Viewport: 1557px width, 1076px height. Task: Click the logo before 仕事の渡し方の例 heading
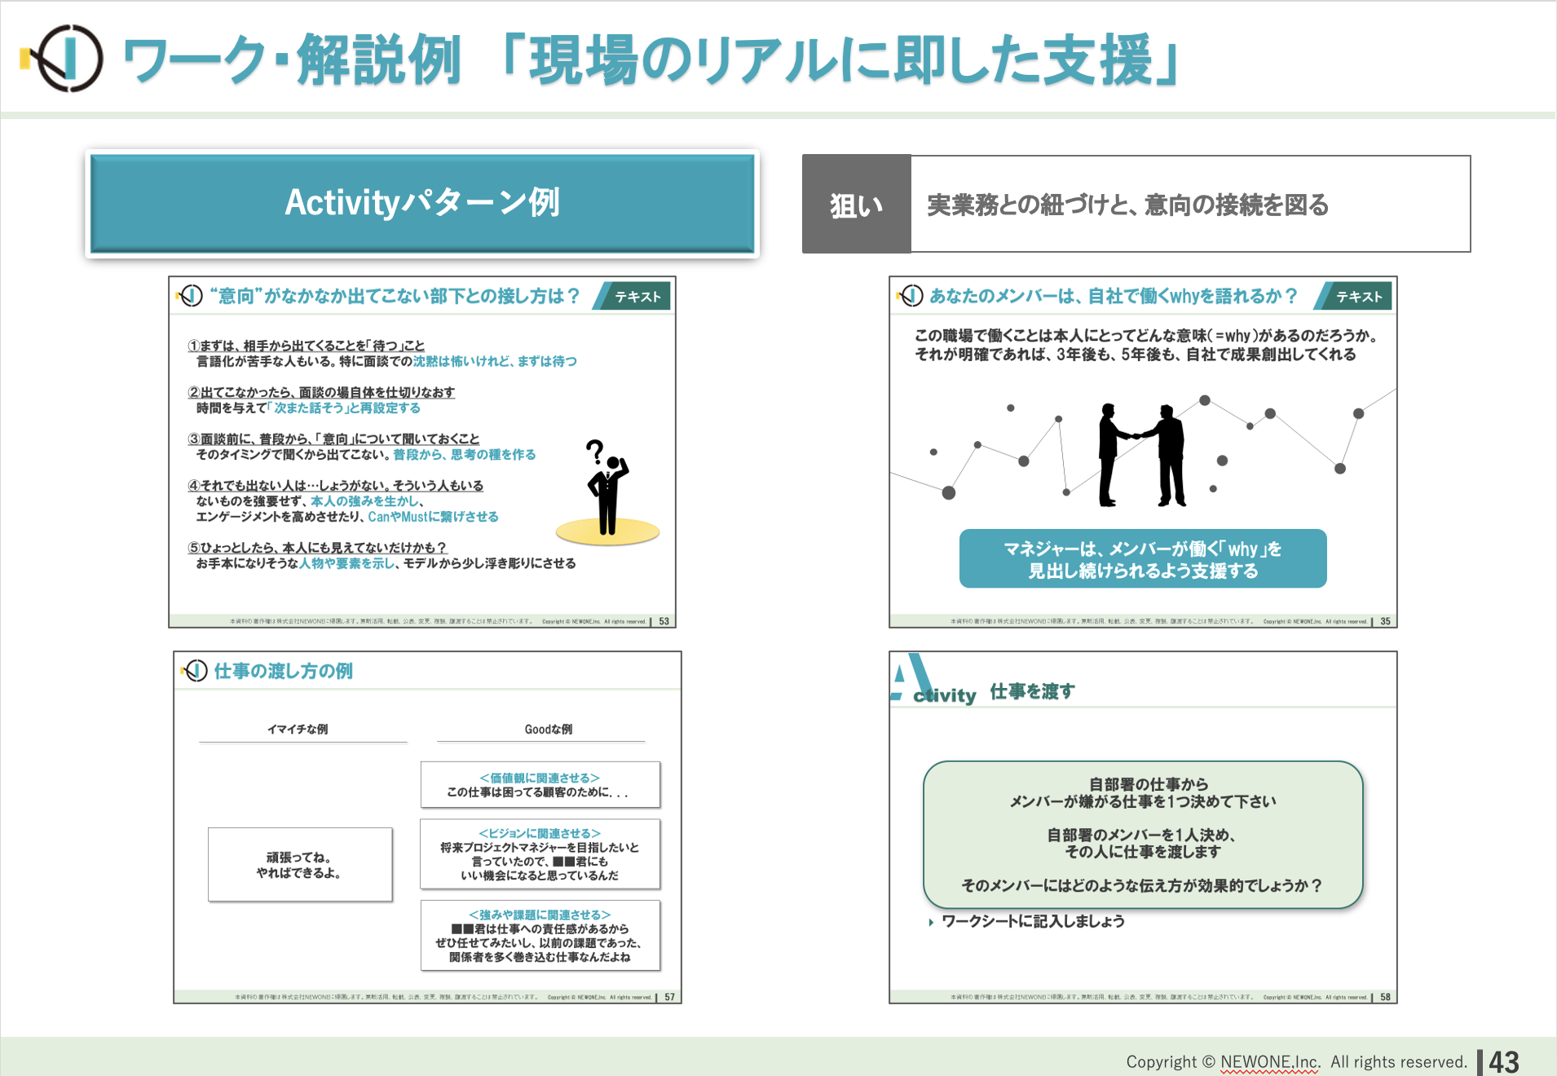pos(195,671)
